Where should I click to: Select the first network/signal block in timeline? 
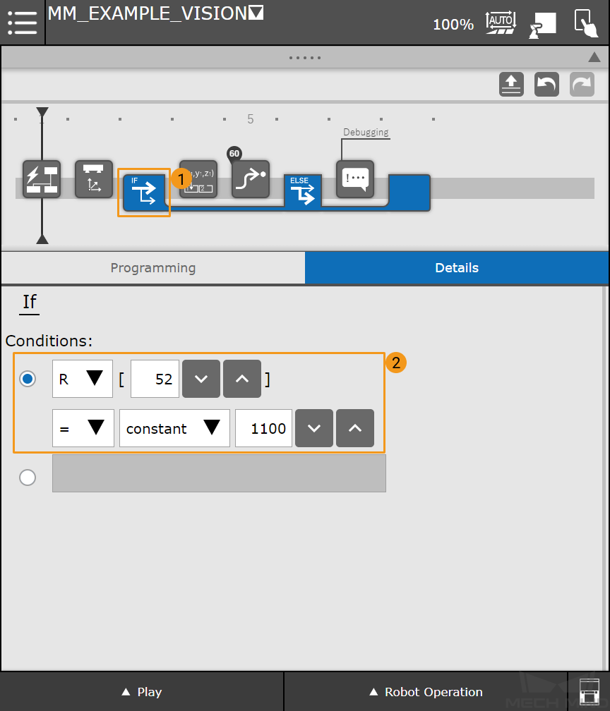click(42, 179)
